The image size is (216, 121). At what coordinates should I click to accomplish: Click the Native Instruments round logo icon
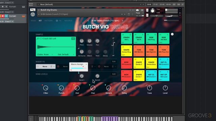[33, 14]
